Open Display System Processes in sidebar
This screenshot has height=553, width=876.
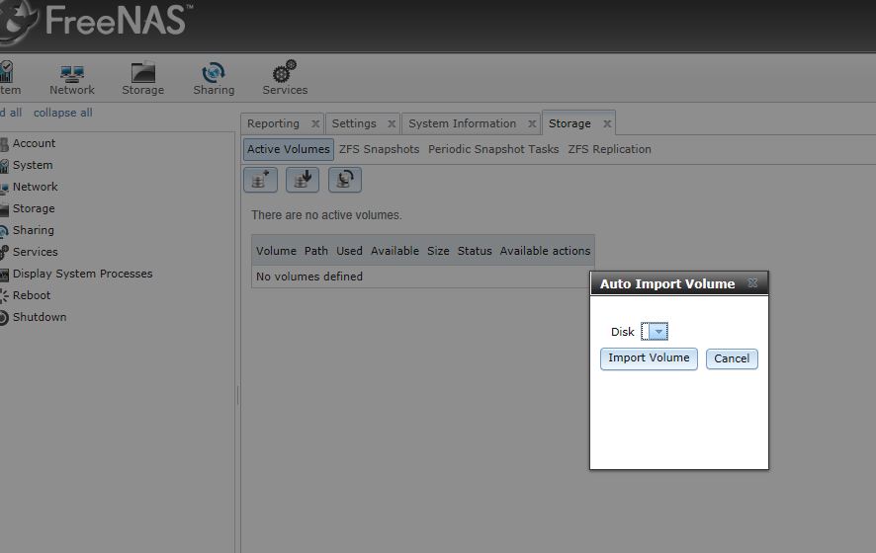82,274
